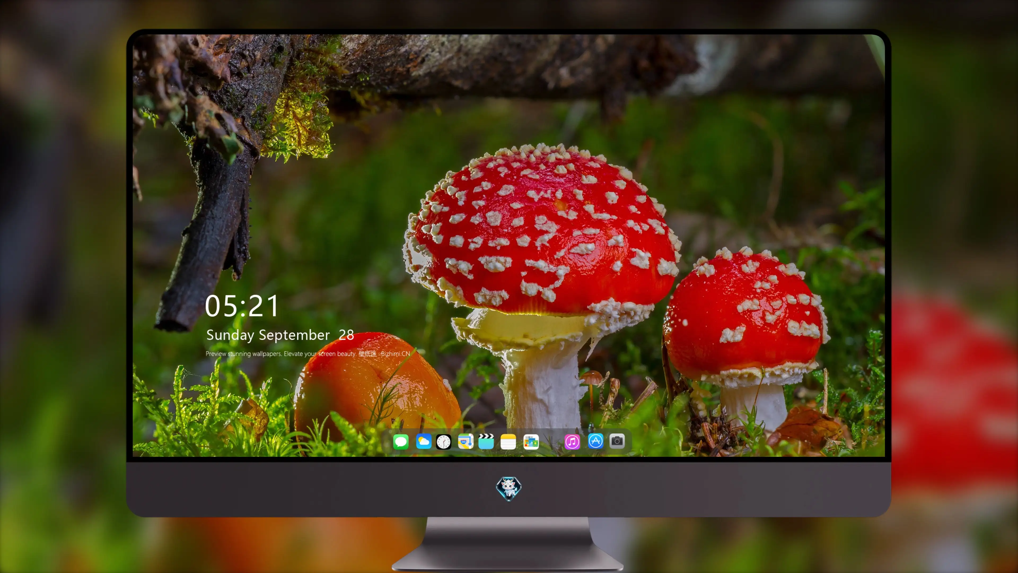Open the blue App Store icon

595,441
